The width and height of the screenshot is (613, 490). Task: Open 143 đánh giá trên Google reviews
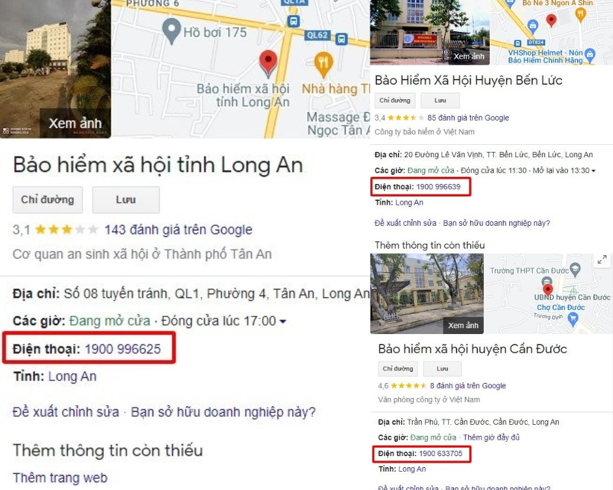tap(178, 230)
